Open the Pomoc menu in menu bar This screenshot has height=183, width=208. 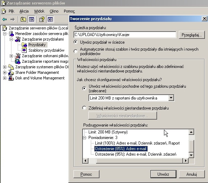point(69,11)
